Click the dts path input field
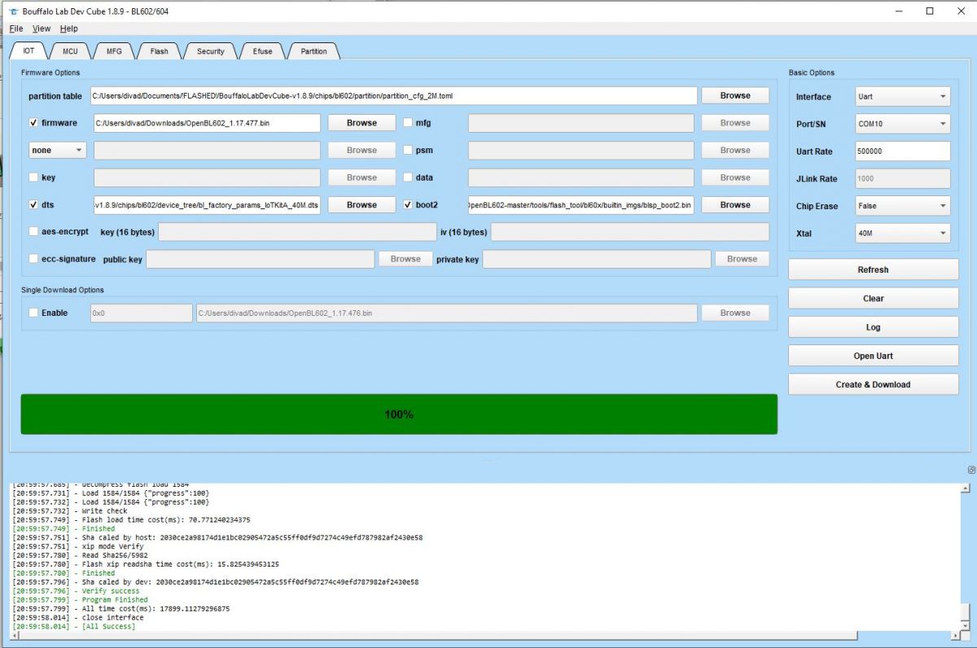977x648 pixels. pyautogui.click(x=207, y=204)
